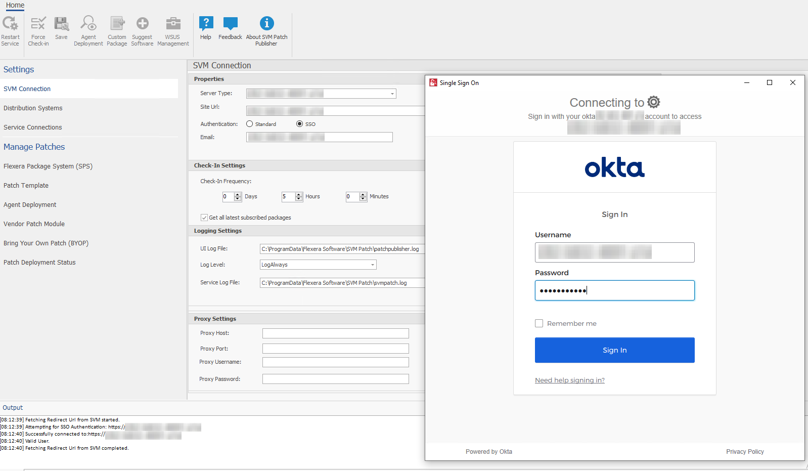
Task: Click the Need help signing in link
Action: coord(570,380)
